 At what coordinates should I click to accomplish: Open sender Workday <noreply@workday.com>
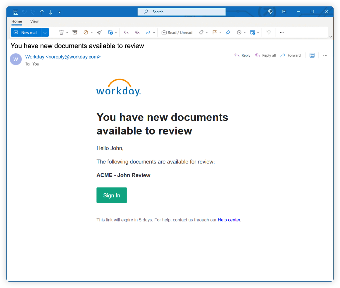click(63, 57)
